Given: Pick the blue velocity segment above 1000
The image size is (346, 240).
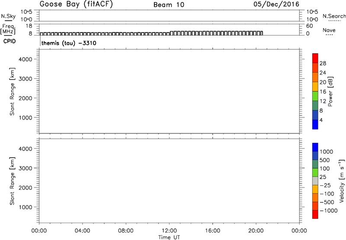Looking at the screenshot, I should tap(315, 147).
